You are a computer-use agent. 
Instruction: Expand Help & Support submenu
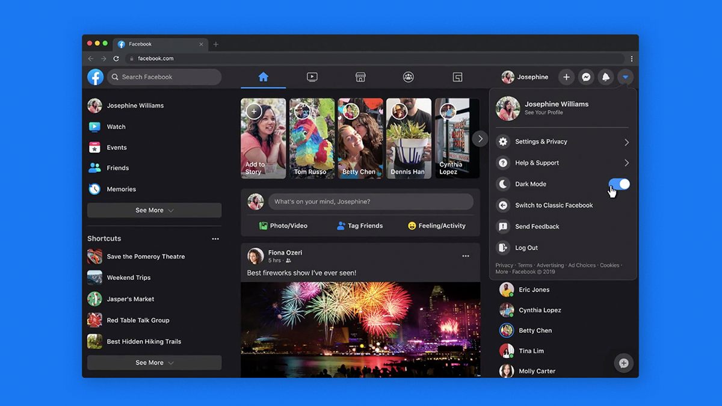click(563, 163)
